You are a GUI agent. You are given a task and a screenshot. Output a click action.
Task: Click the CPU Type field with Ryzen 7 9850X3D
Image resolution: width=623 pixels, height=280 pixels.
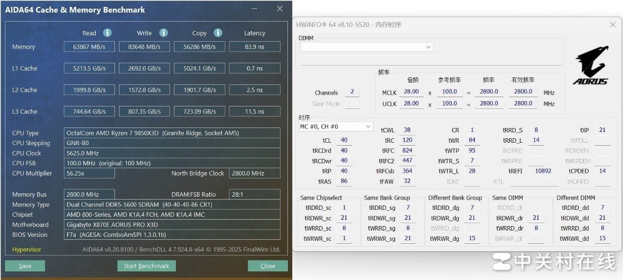pyautogui.click(x=172, y=133)
